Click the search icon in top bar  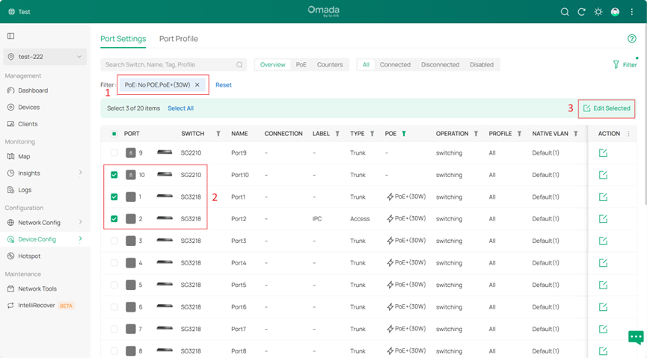click(x=565, y=12)
